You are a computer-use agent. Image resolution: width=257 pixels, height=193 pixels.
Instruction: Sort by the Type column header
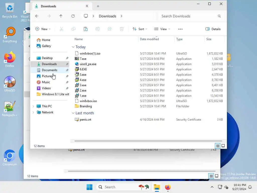[x=179, y=39]
